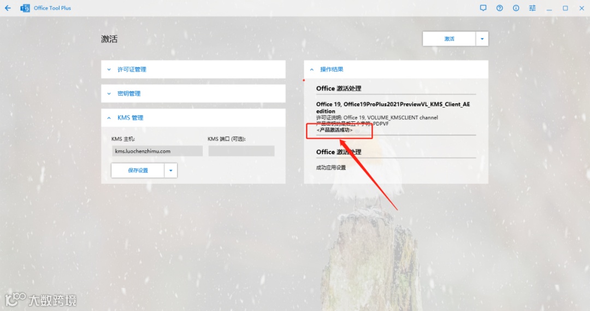Collapse the 操作结果 panel

click(396, 69)
